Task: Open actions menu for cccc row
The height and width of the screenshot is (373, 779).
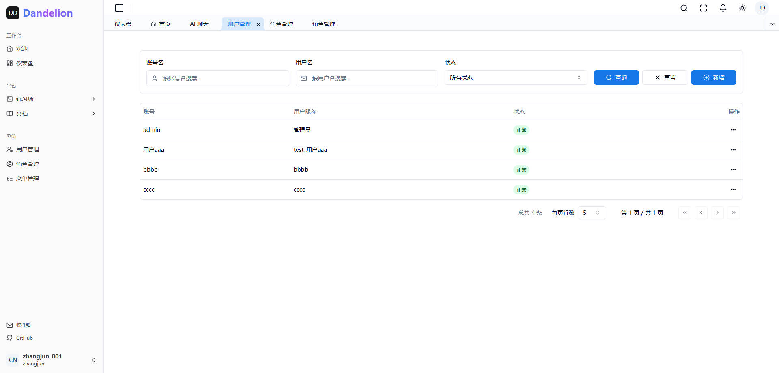Action: pyautogui.click(x=733, y=190)
